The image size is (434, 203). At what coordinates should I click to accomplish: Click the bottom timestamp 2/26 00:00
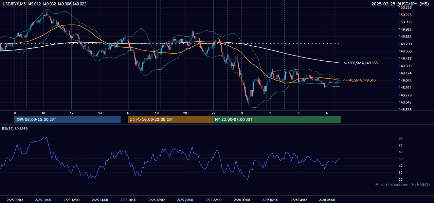[242, 200]
